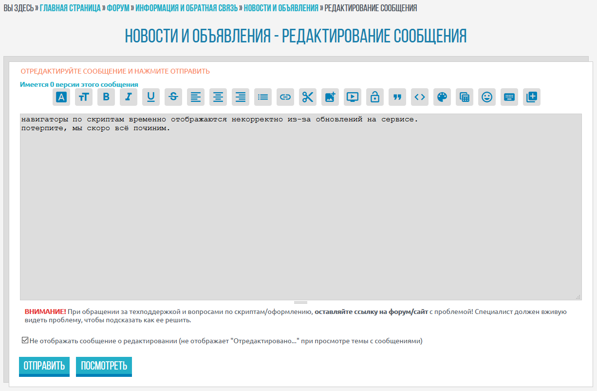Click the ОТПРАВИТЬ submit button
597x391 pixels.
point(44,367)
